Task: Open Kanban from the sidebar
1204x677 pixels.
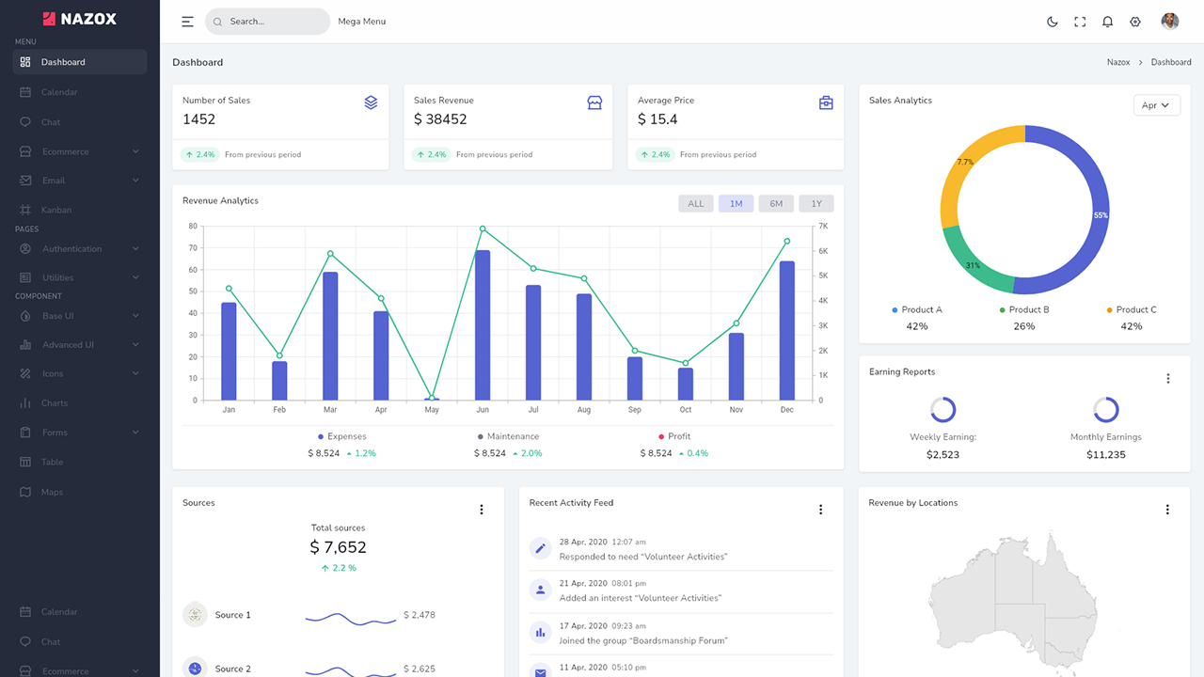Action: point(56,209)
